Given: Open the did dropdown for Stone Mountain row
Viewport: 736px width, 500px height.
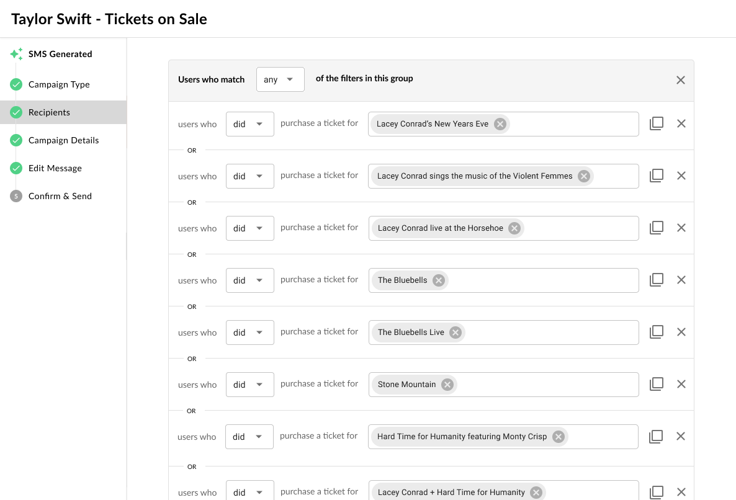Looking at the screenshot, I should [249, 384].
